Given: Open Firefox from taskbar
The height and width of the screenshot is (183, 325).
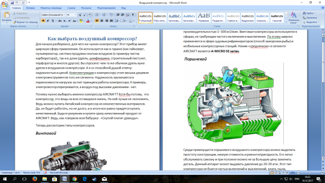Looking at the screenshot, I should pyautogui.click(x=35, y=179).
